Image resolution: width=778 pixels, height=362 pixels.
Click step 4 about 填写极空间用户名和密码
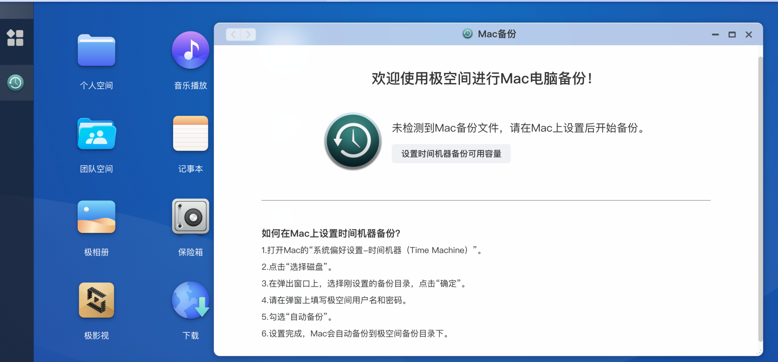click(x=335, y=300)
